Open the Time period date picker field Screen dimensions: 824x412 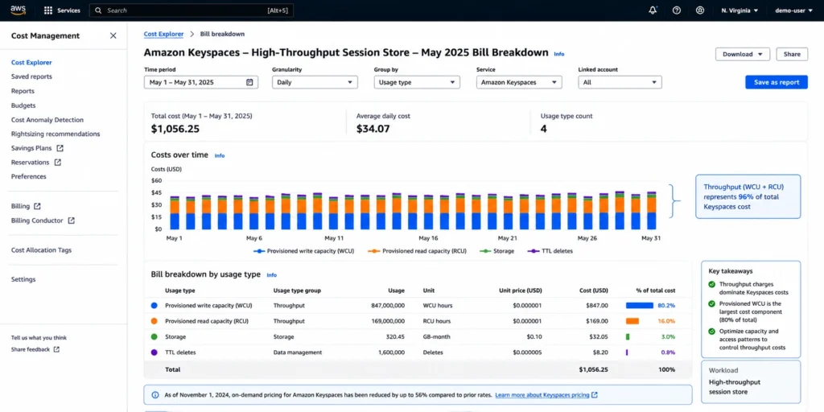(x=200, y=82)
